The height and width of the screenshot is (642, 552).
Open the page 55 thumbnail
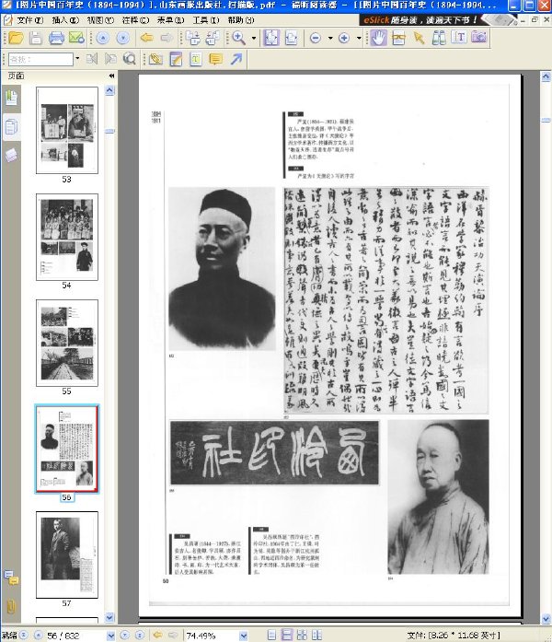67,343
